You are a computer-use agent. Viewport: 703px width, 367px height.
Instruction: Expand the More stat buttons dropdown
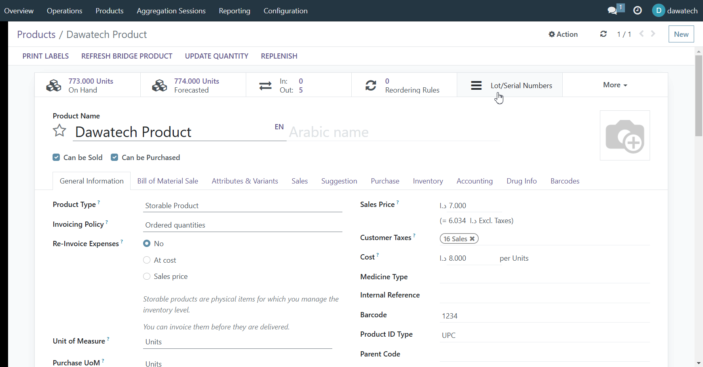pos(615,85)
